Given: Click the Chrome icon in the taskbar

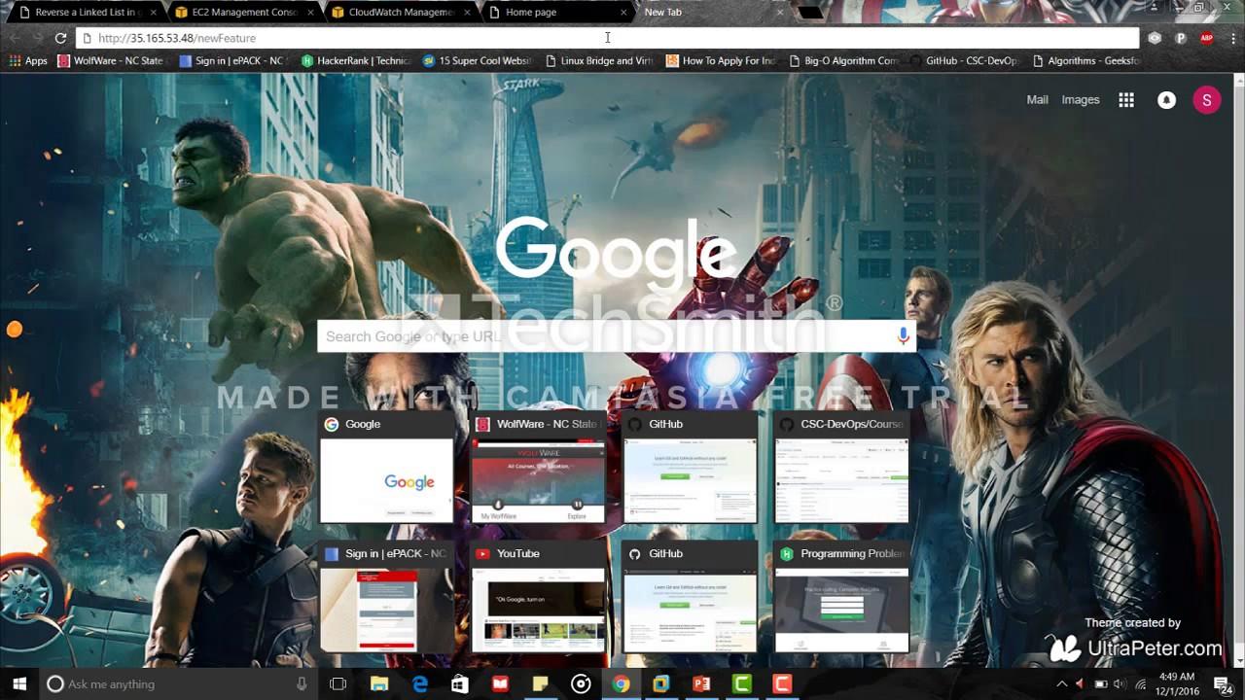Looking at the screenshot, I should [621, 683].
